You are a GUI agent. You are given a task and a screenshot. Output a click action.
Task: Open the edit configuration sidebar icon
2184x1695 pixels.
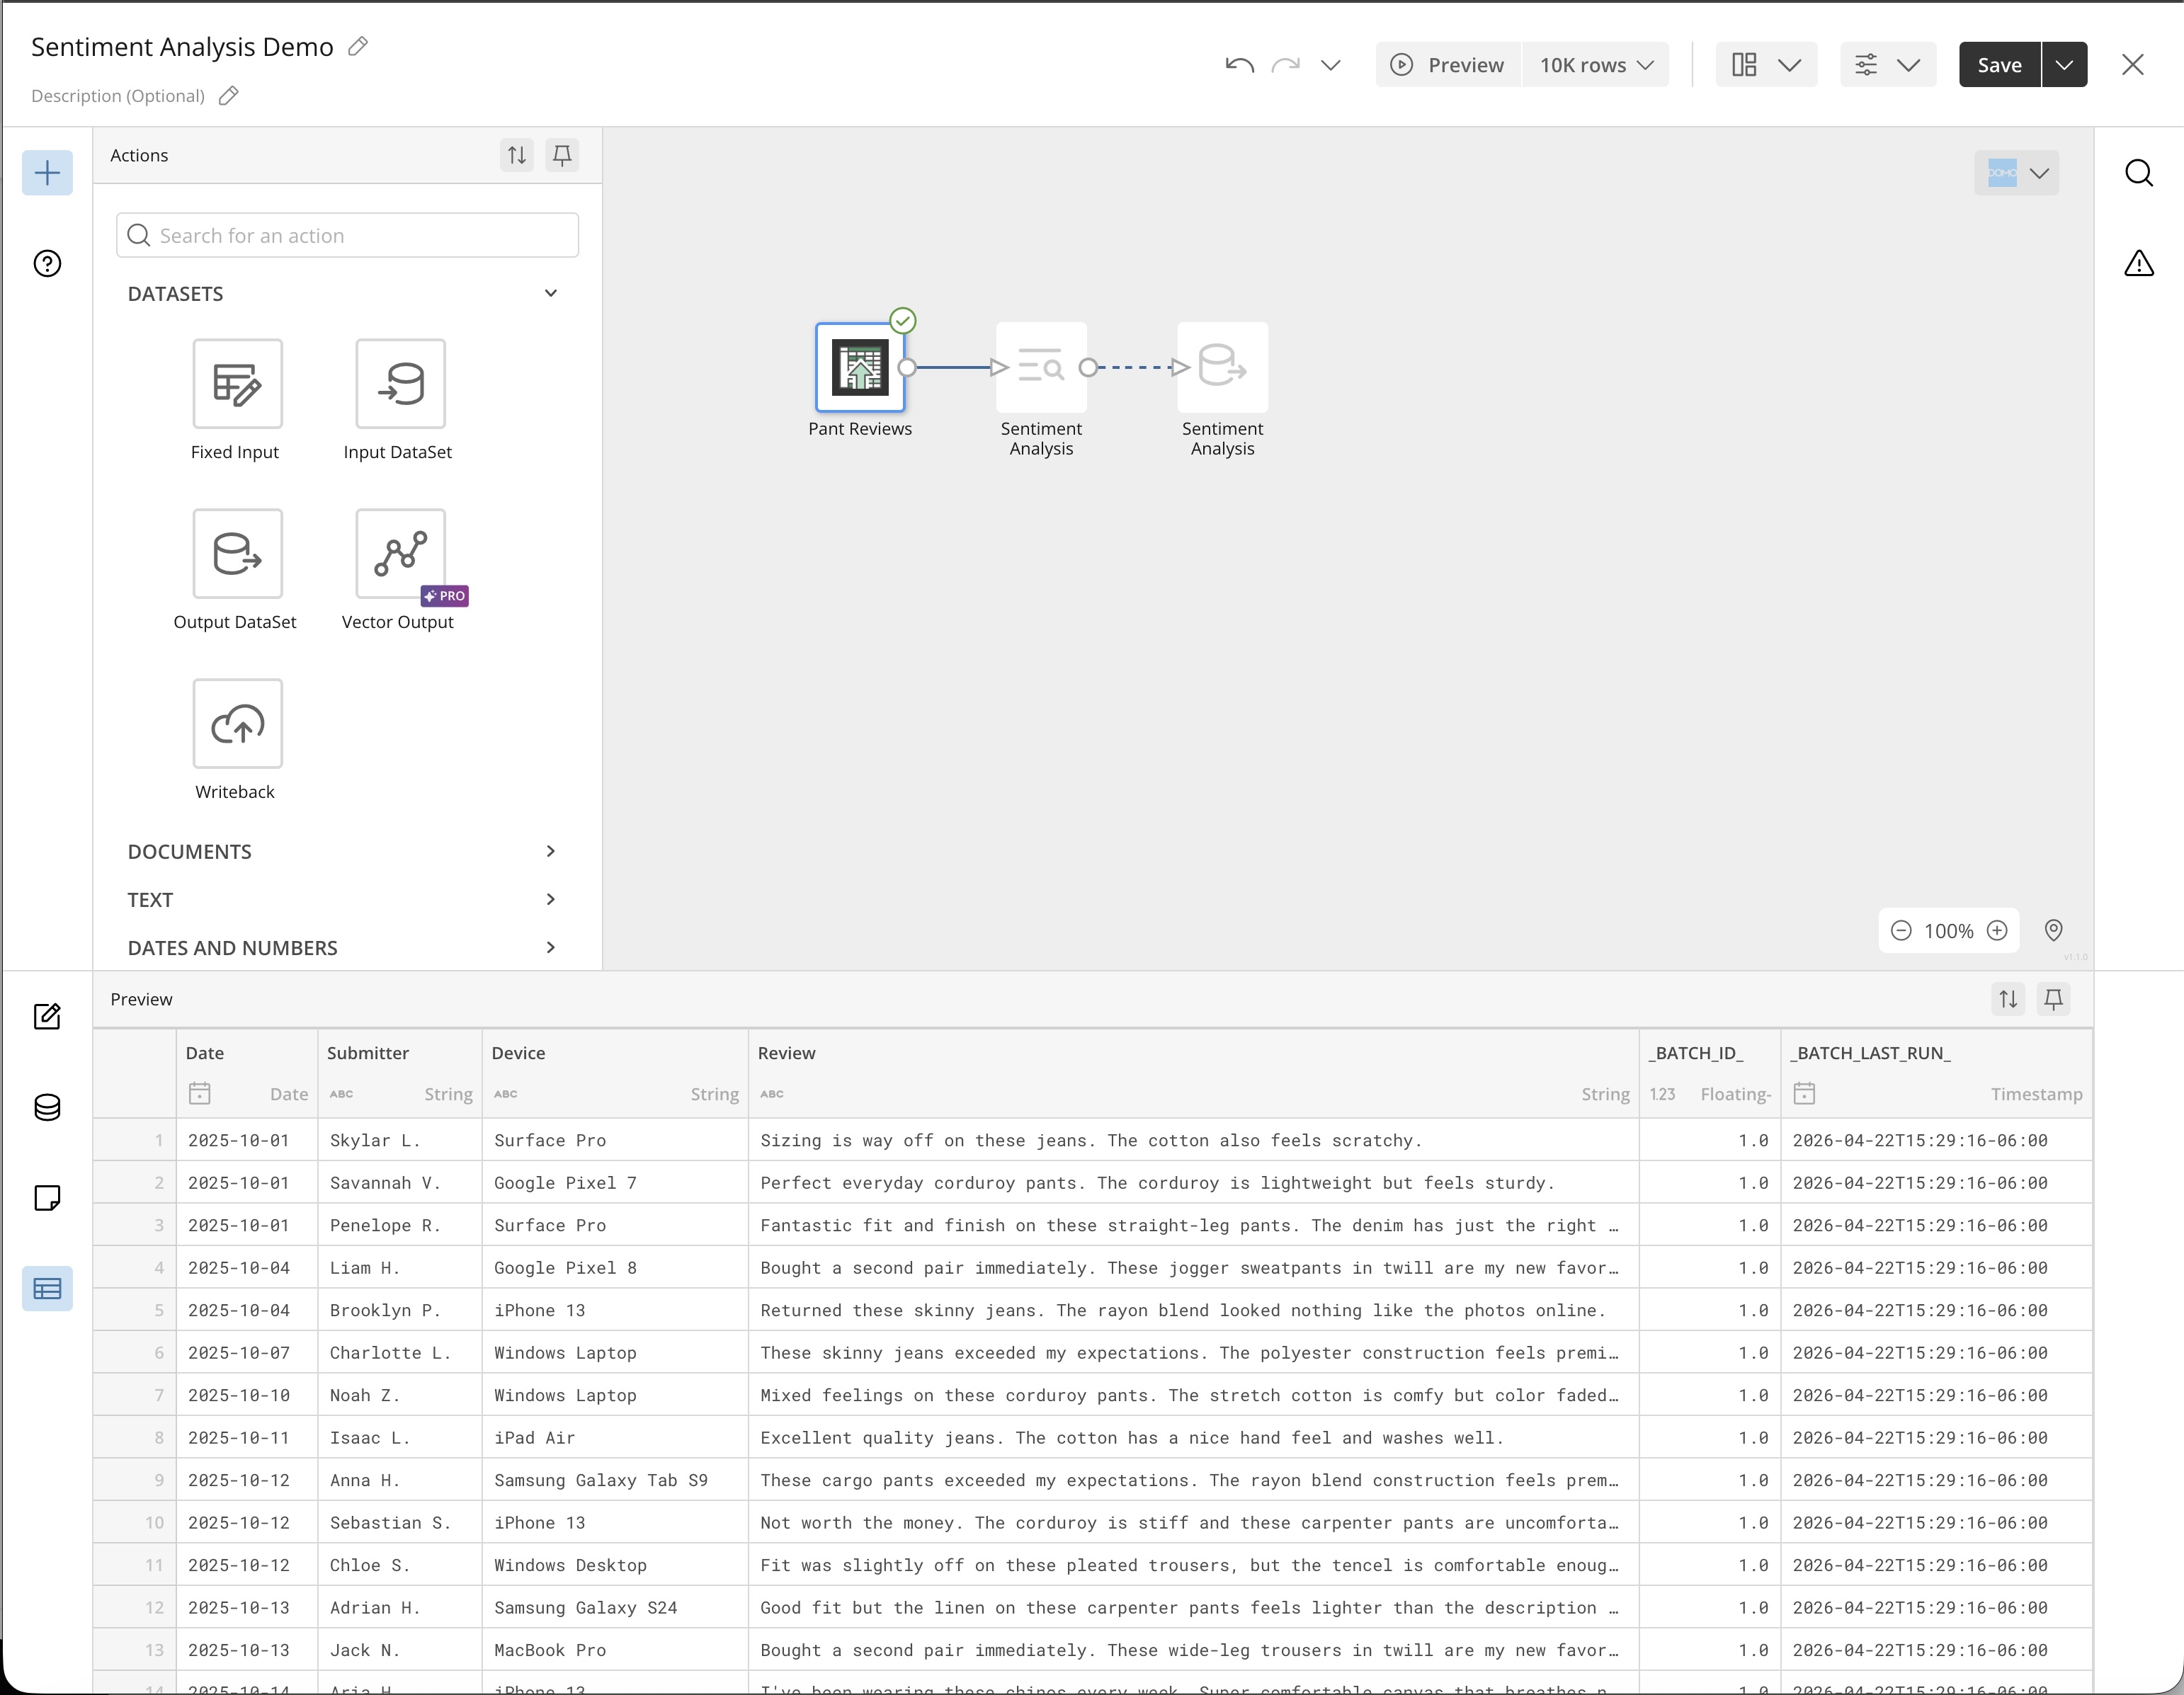point(47,1016)
